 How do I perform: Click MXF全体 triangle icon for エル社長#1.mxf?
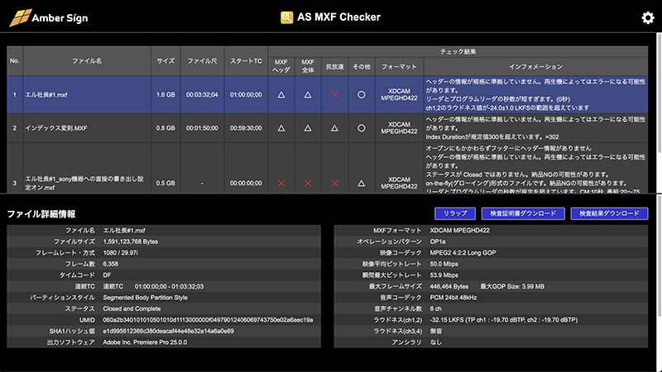click(308, 95)
